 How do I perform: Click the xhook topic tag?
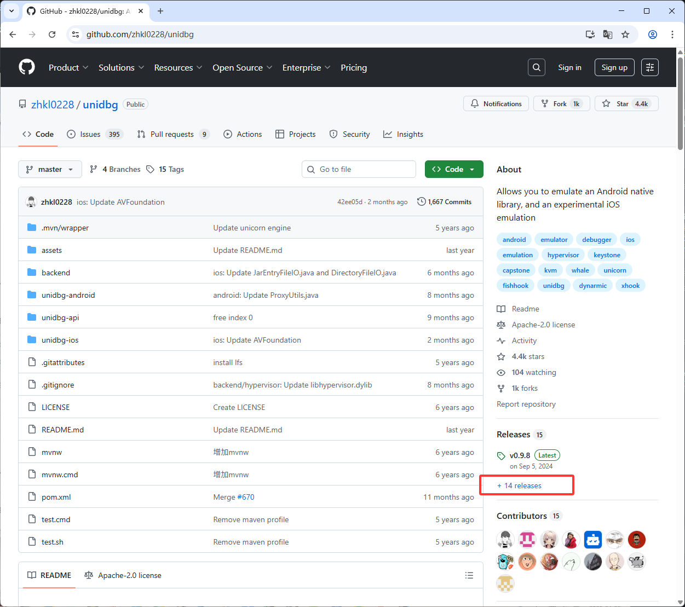click(630, 286)
